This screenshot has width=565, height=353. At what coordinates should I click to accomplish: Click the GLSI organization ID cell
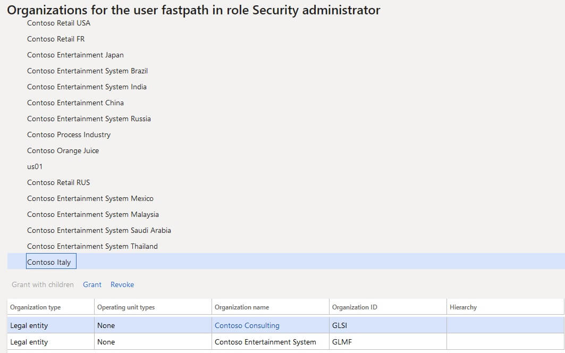tap(338, 325)
